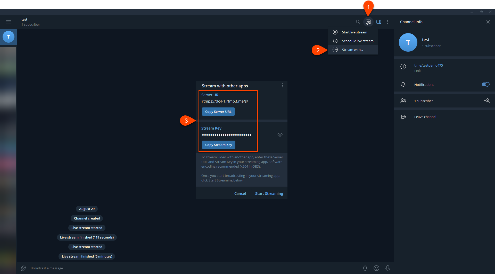Select the test chat avatar in sidebar
The image size is (495, 274).
pyautogui.click(x=9, y=37)
